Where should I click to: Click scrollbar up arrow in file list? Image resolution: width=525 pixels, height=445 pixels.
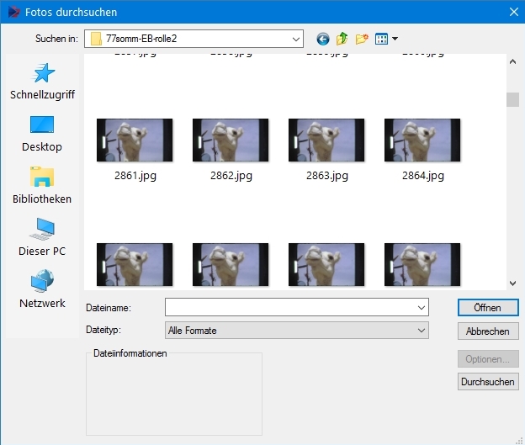coord(512,61)
